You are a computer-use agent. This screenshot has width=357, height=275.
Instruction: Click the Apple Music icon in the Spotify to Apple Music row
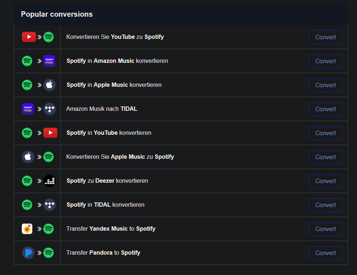tap(49, 85)
